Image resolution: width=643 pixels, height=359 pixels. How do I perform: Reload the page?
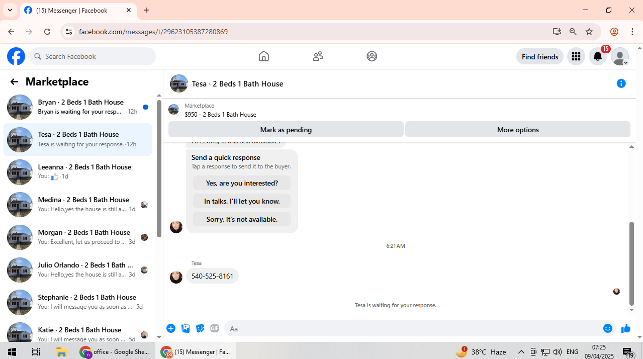click(47, 32)
